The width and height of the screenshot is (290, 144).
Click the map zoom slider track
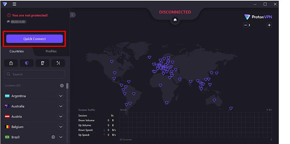tap(257, 25)
